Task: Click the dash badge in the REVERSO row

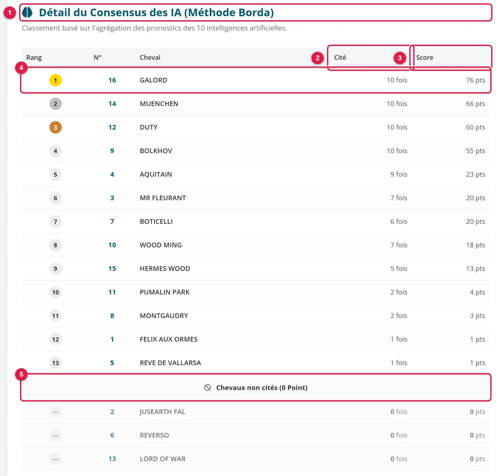Action: click(x=55, y=435)
